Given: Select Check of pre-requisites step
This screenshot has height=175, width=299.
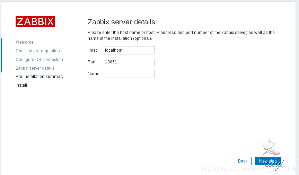Looking at the screenshot, I should pyautogui.click(x=38, y=51).
